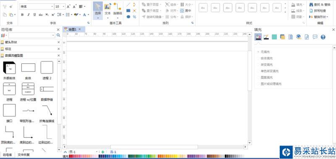The height and width of the screenshot is (159, 336).
Task: Toggle bold formatting
Action: point(22,15)
